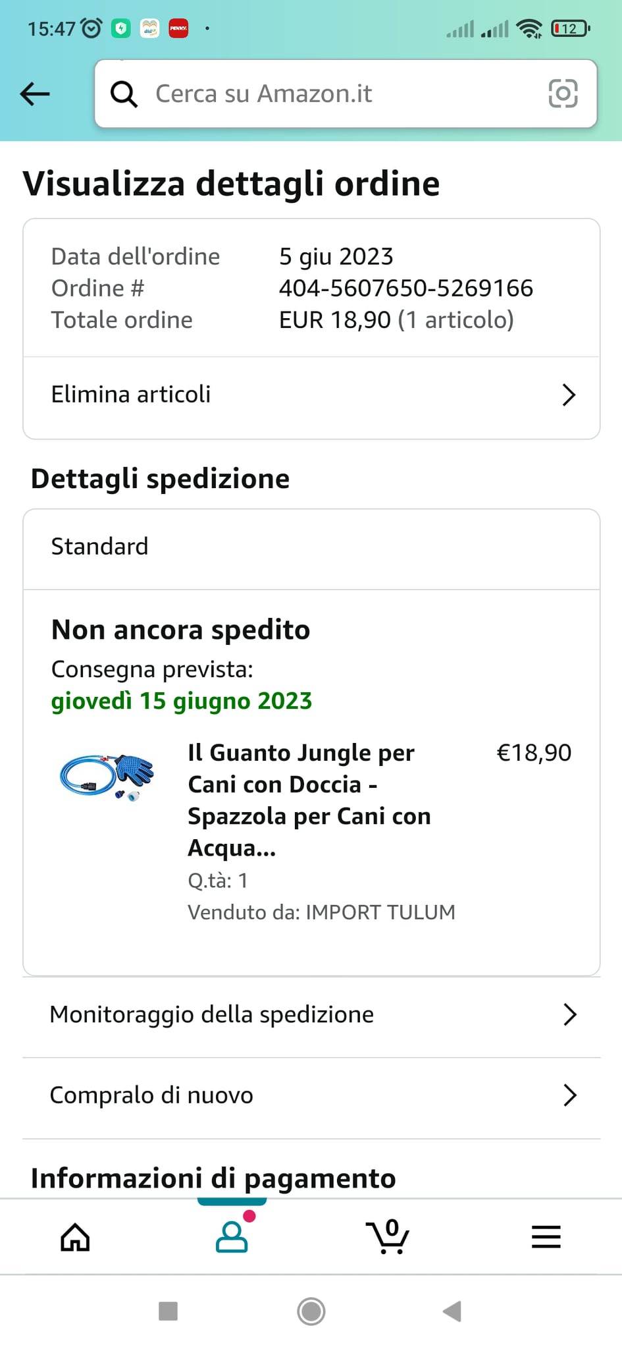The image size is (622, 1349).
Task: Open the camera scan icon
Action: coord(563,94)
